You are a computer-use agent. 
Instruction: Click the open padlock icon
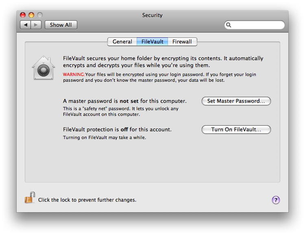coord(30,198)
